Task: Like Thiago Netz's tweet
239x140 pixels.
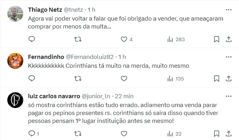Action: 124,39
